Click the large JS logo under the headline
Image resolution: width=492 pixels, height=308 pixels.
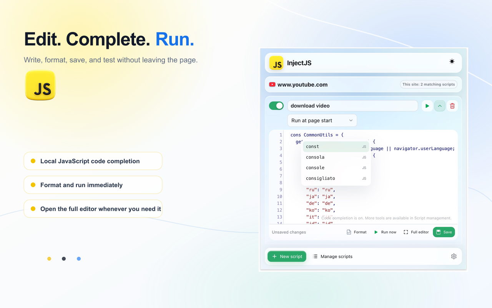click(x=40, y=85)
